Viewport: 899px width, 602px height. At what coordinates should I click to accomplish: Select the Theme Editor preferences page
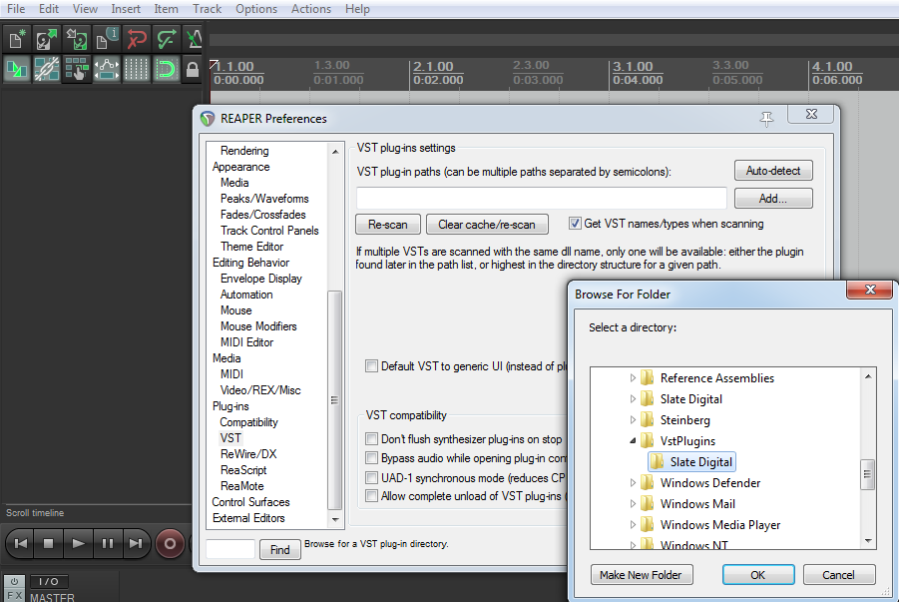tap(251, 247)
